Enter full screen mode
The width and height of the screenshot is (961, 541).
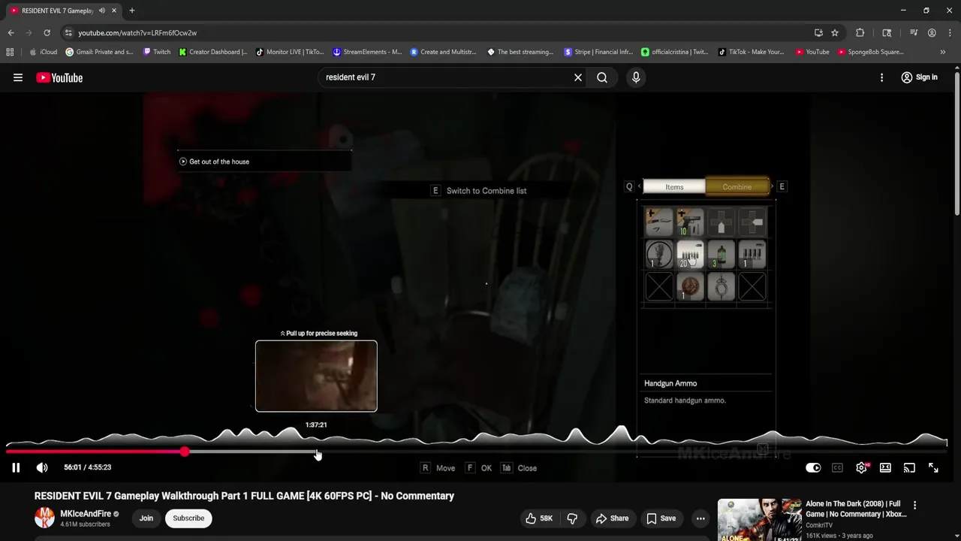point(933,467)
